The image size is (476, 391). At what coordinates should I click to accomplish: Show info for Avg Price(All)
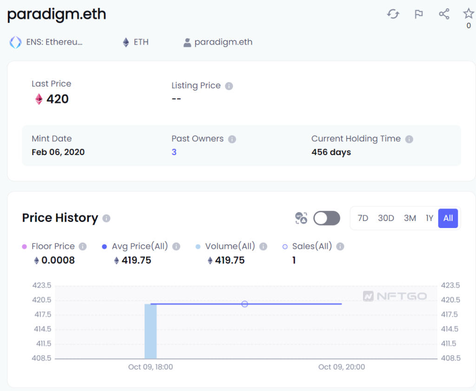point(176,246)
